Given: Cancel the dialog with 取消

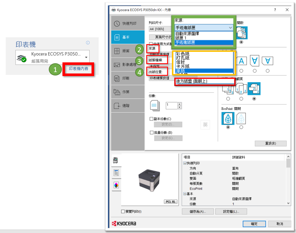Looking at the screenshot, I should [279, 224].
